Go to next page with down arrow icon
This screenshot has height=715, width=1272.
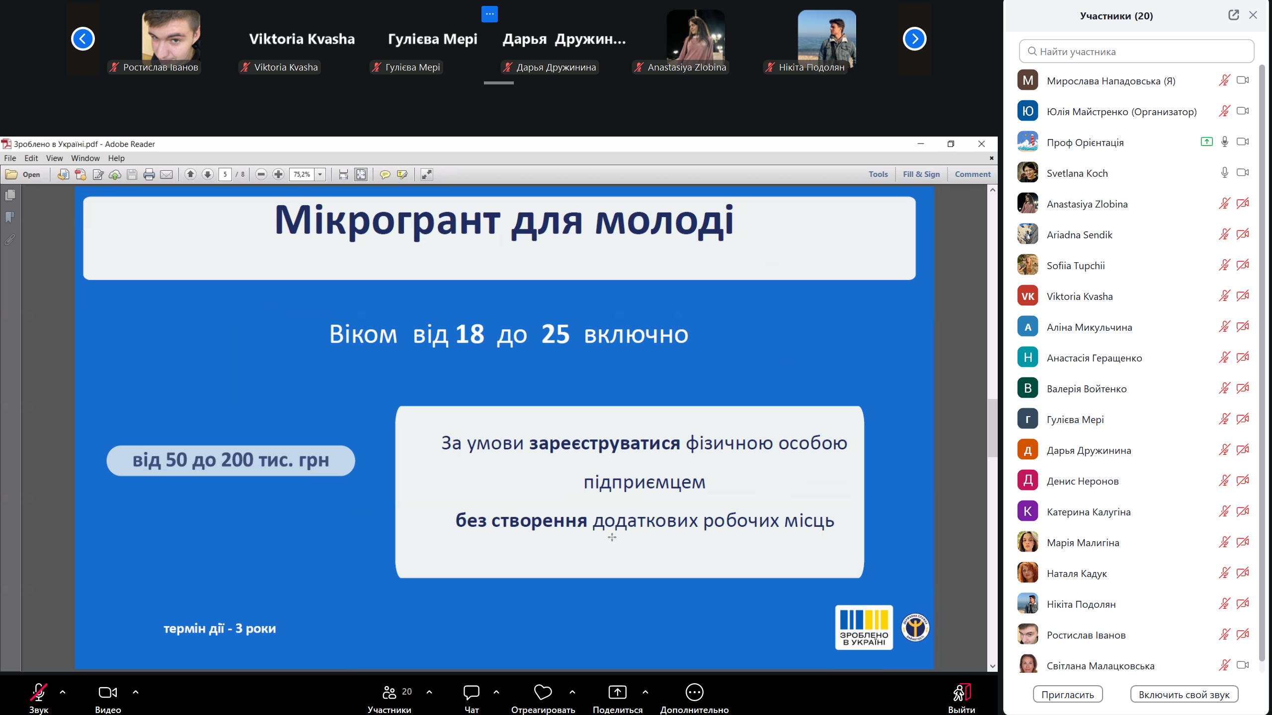pos(208,174)
